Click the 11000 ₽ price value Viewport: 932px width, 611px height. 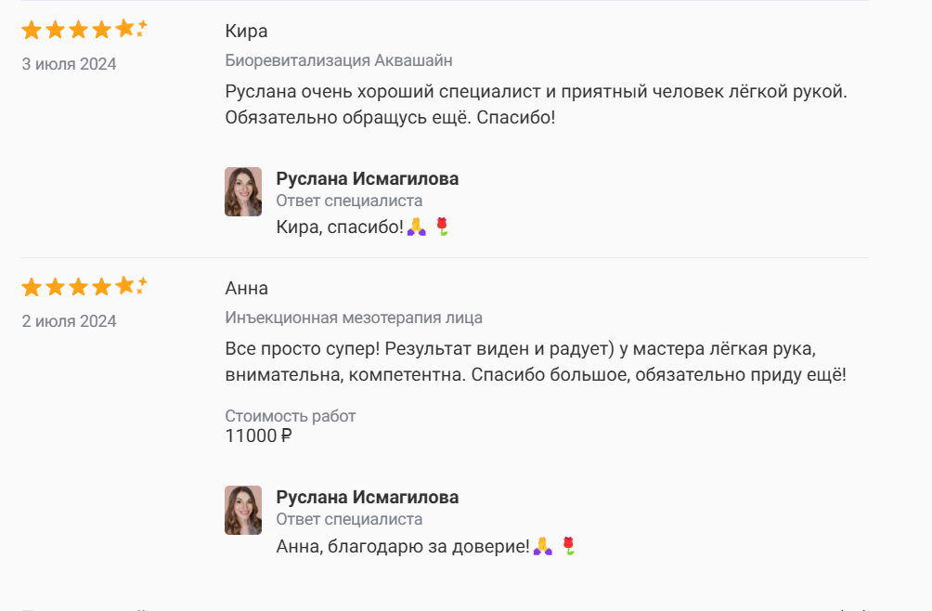coord(258,435)
